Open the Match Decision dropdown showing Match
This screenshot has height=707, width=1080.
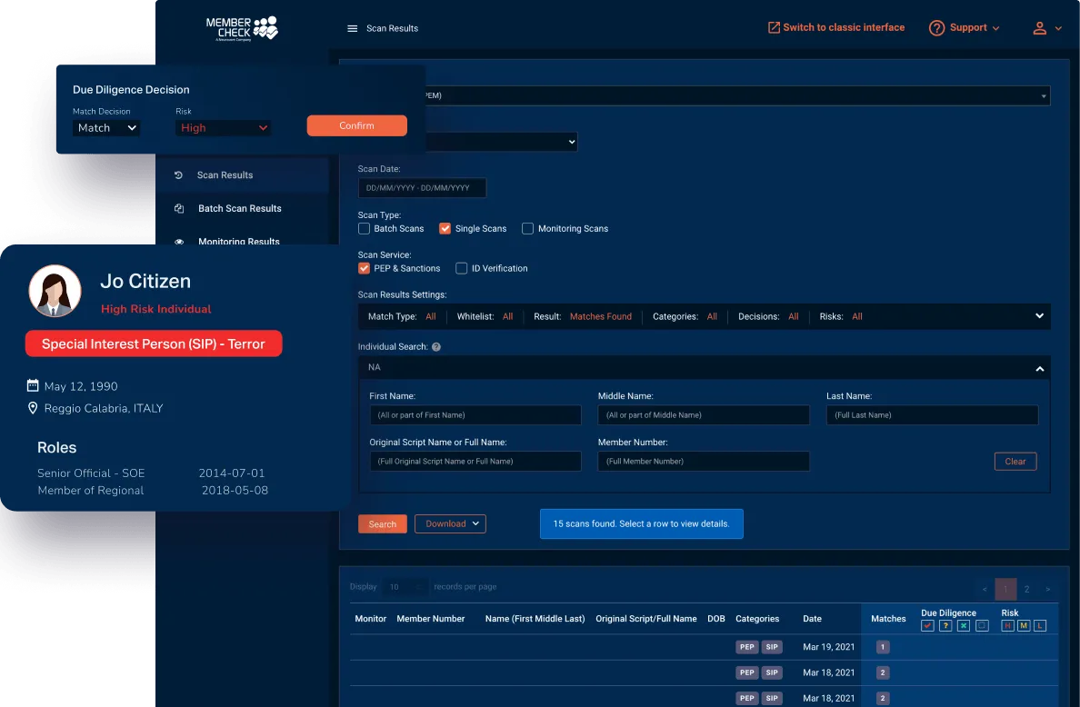[105, 127]
